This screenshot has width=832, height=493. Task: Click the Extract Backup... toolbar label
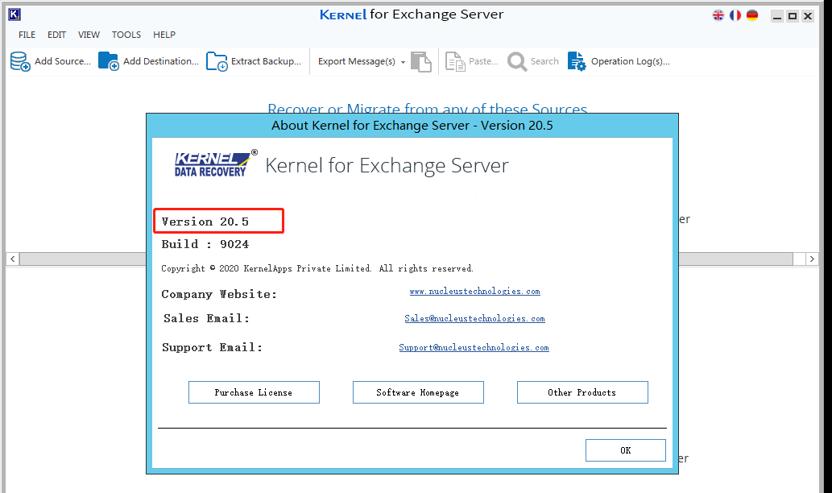pyautogui.click(x=266, y=61)
